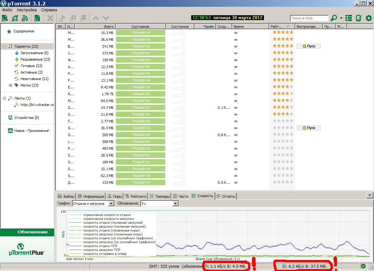This screenshot has height=271, width=374.
Task: Open Preferences via the gear icon
Action: (368, 18)
